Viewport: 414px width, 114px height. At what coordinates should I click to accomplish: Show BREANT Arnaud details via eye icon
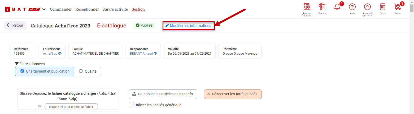tap(155, 53)
